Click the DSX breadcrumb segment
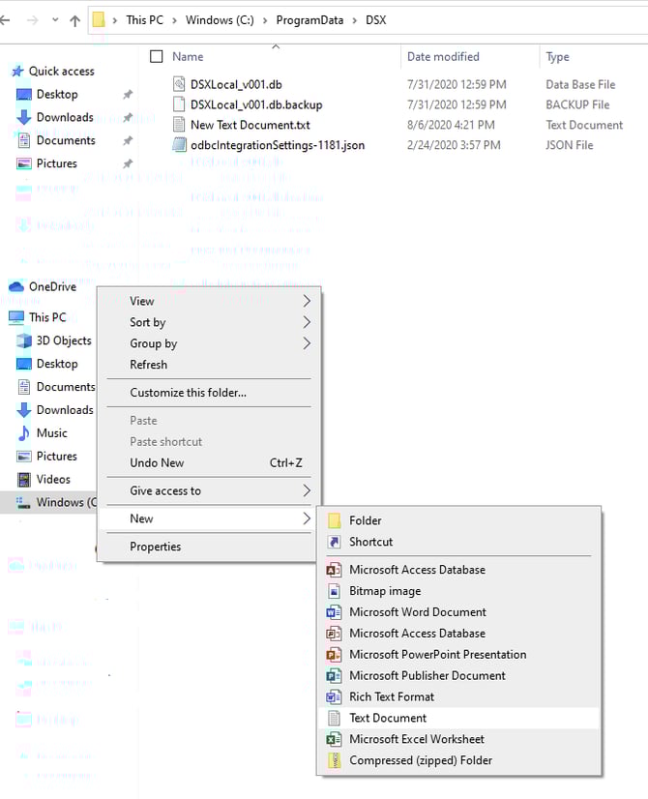The width and height of the screenshot is (648, 799). pos(376,20)
